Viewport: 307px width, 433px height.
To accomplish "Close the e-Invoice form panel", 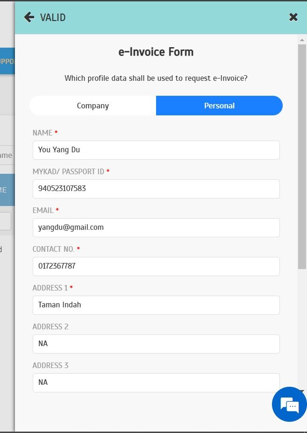I will pyautogui.click(x=293, y=17).
